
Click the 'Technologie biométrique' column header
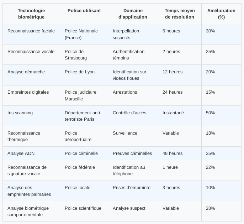pyautogui.click(x=31, y=14)
